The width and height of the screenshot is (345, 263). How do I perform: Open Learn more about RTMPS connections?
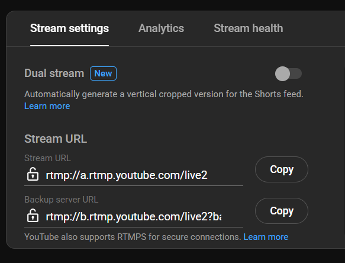pyautogui.click(x=266, y=237)
